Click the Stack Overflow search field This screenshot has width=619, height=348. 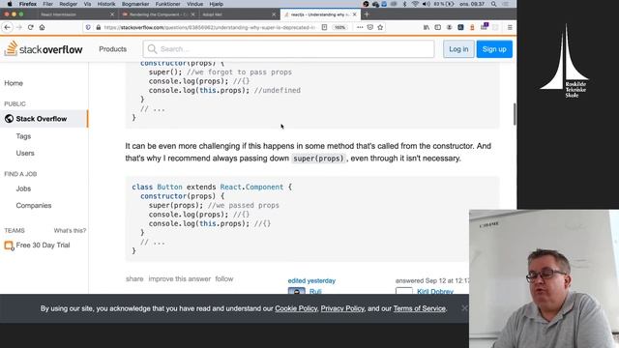(x=288, y=49)
